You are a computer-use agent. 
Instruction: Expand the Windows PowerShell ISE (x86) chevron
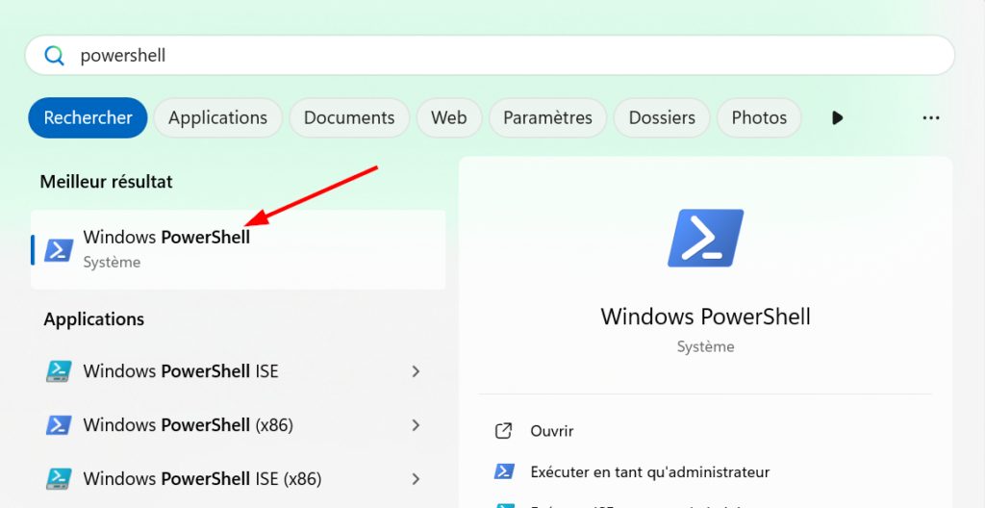coord(416,479)
